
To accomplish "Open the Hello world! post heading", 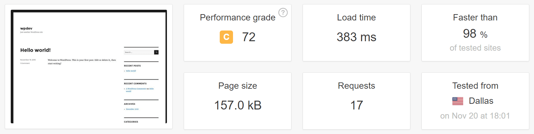I will point(35,50).
